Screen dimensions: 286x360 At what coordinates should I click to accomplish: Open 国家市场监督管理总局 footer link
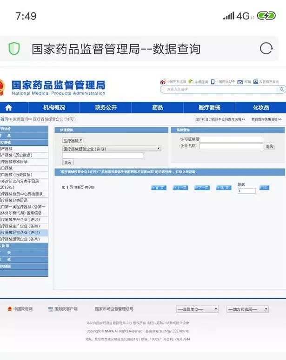point(114,309)
